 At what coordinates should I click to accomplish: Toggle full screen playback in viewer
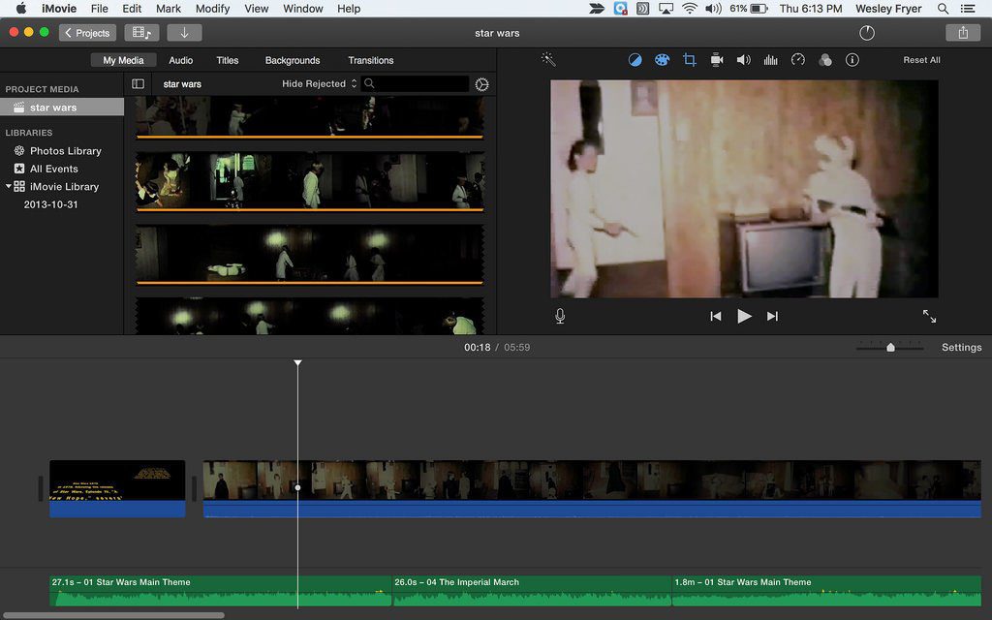pos(929,316)
